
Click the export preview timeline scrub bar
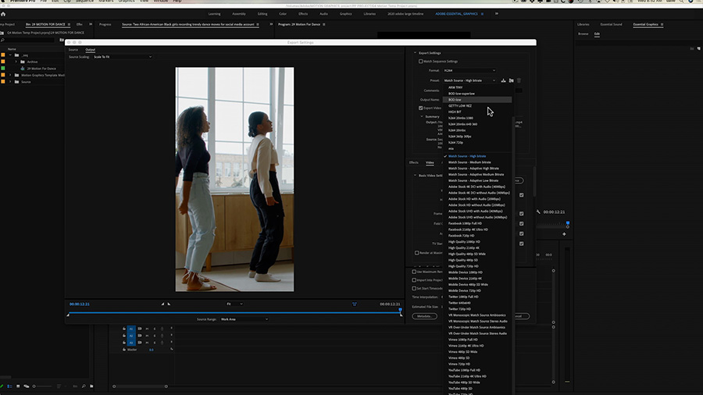(234, 312)
